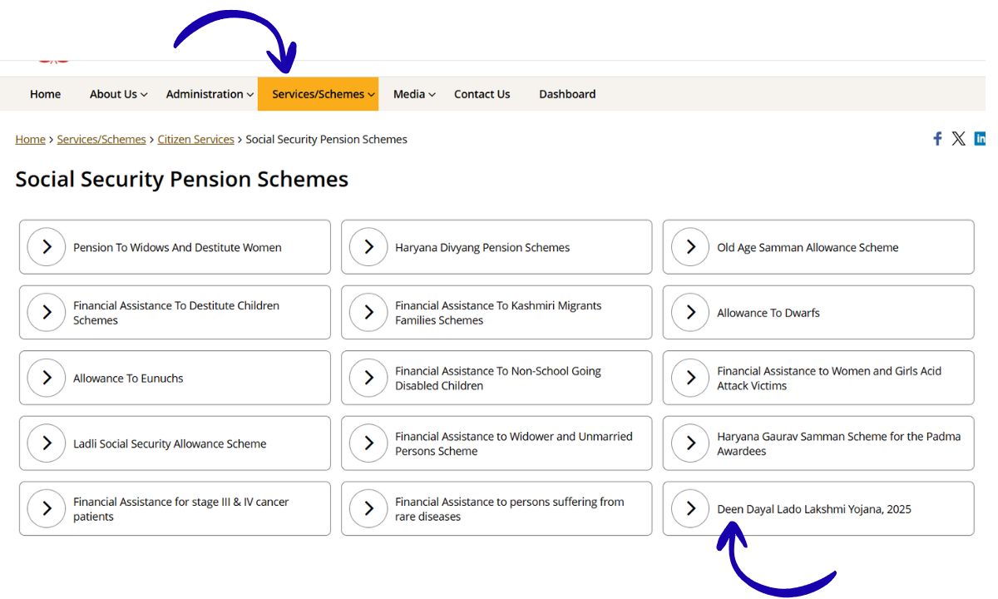Click arrow icon beside Deen Dayal Lado Lakshmi
The height and width of the screenshot is (599, 998).
click(x=690, y=508)
